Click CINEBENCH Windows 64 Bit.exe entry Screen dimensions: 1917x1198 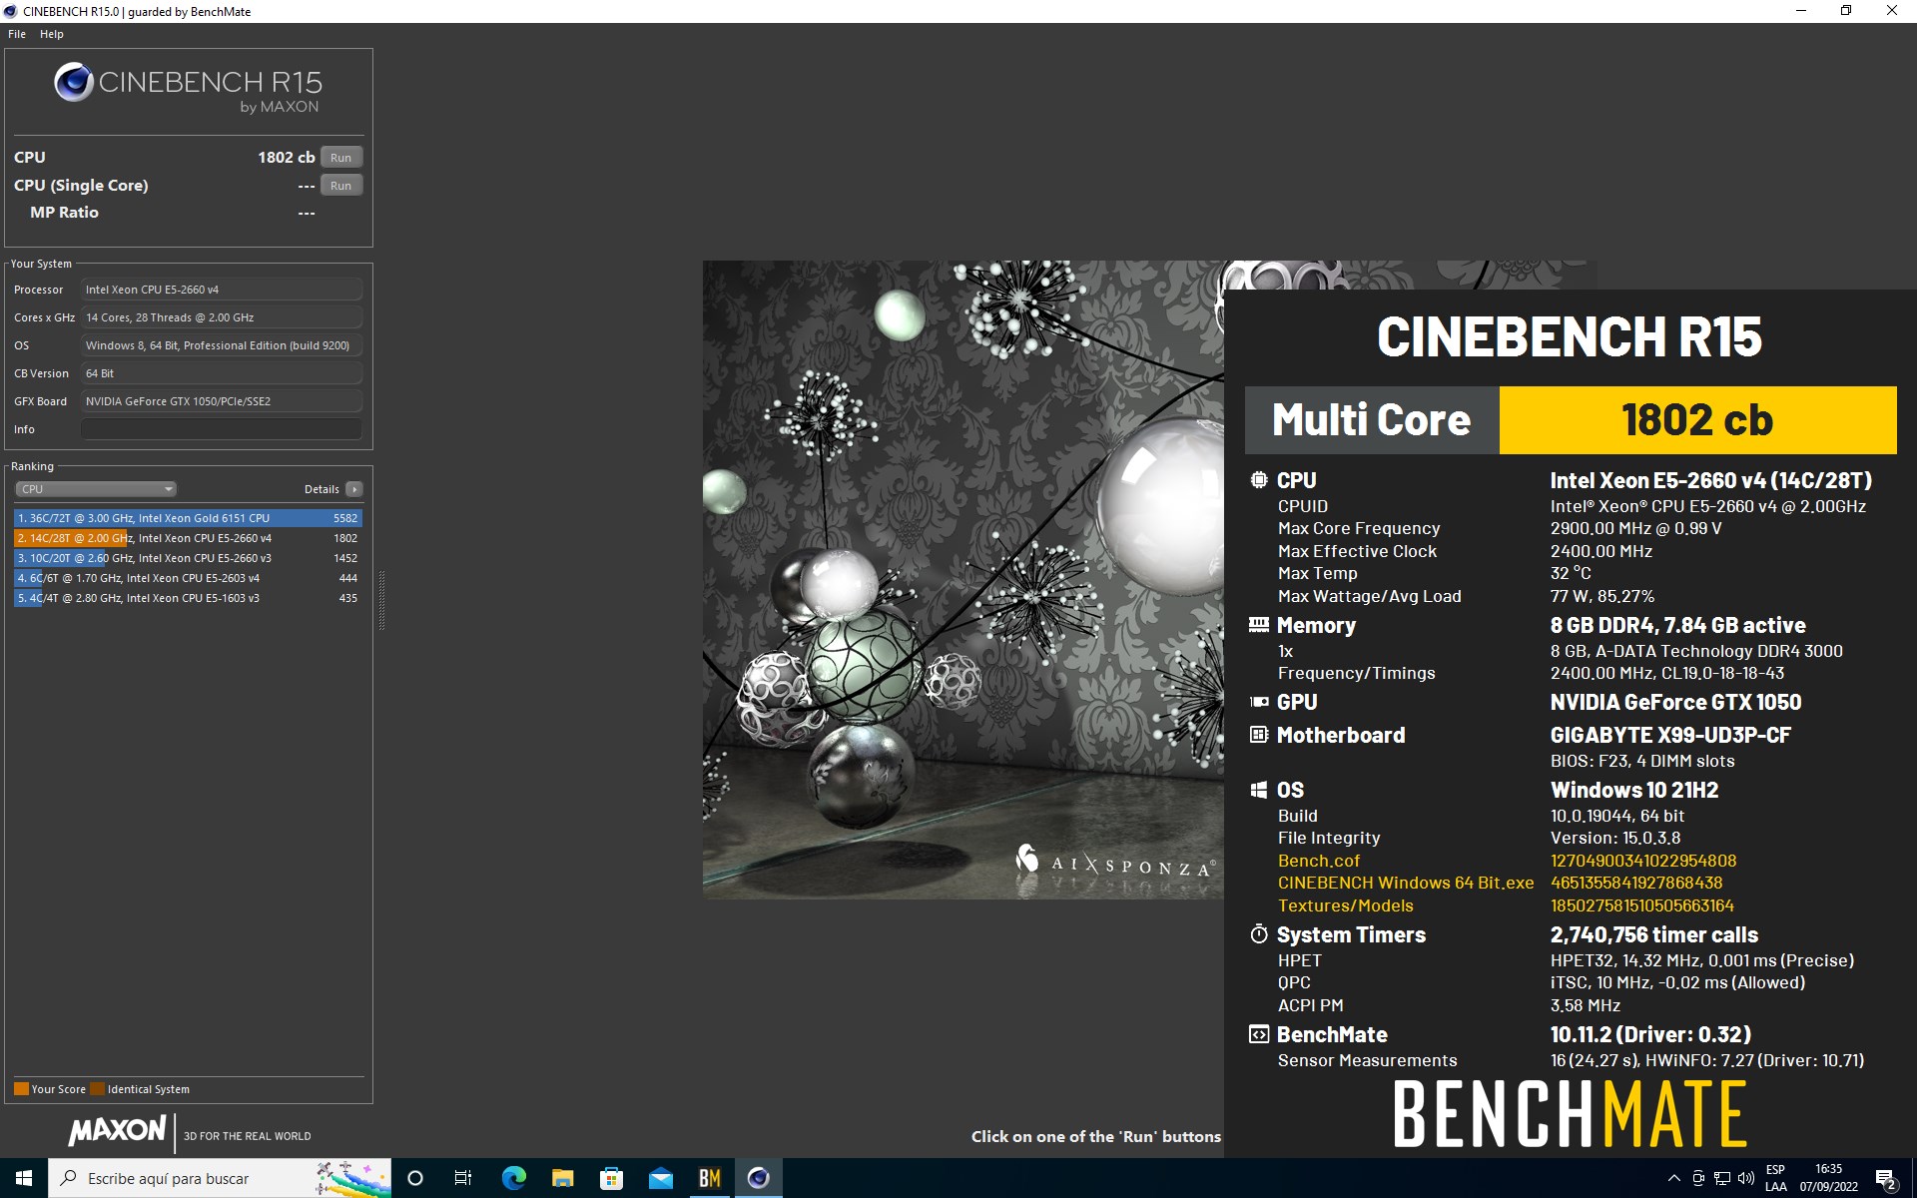[x=1406, y=883]
